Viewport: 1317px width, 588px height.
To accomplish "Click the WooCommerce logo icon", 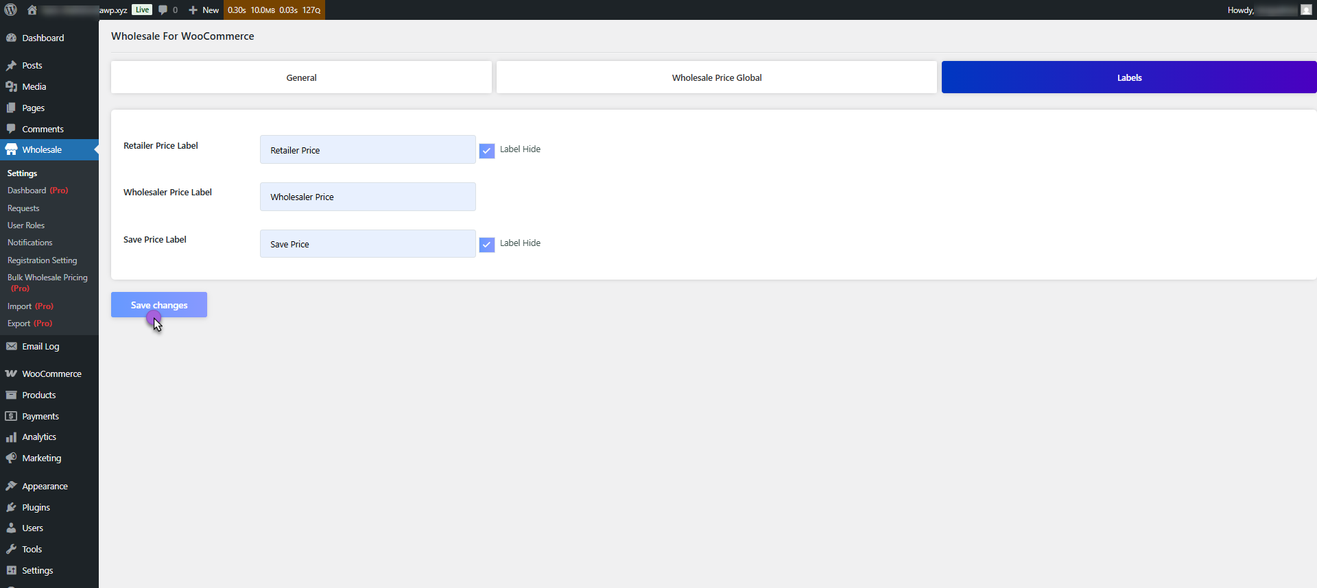I will point(11,374).
